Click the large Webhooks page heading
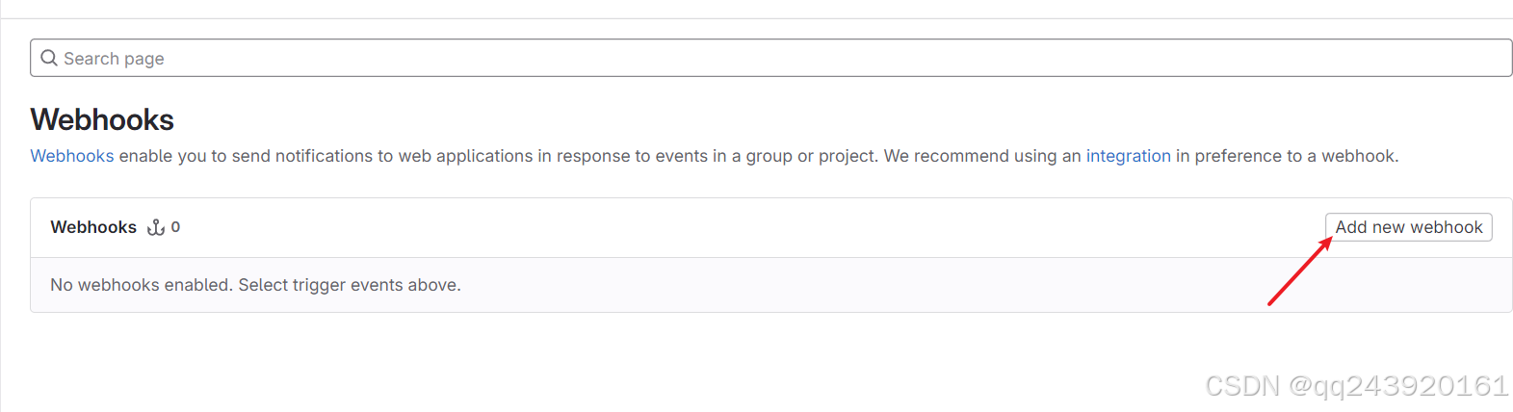The width and height of the screenshot is (1513, 412). [102, 119]
